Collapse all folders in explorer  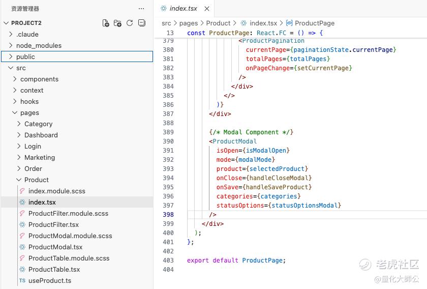click(x=142, y=23)
